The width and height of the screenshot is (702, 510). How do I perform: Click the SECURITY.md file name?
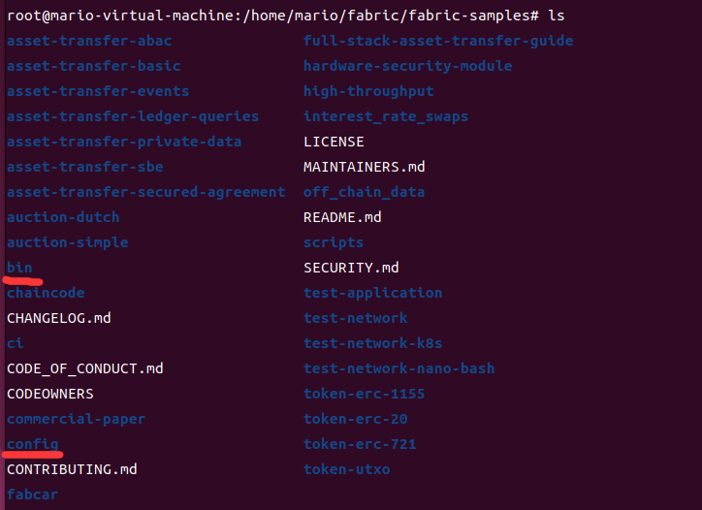351,268
